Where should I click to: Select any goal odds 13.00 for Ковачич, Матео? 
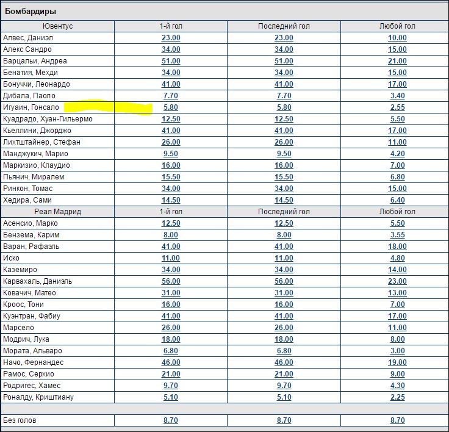coord(397,293)
